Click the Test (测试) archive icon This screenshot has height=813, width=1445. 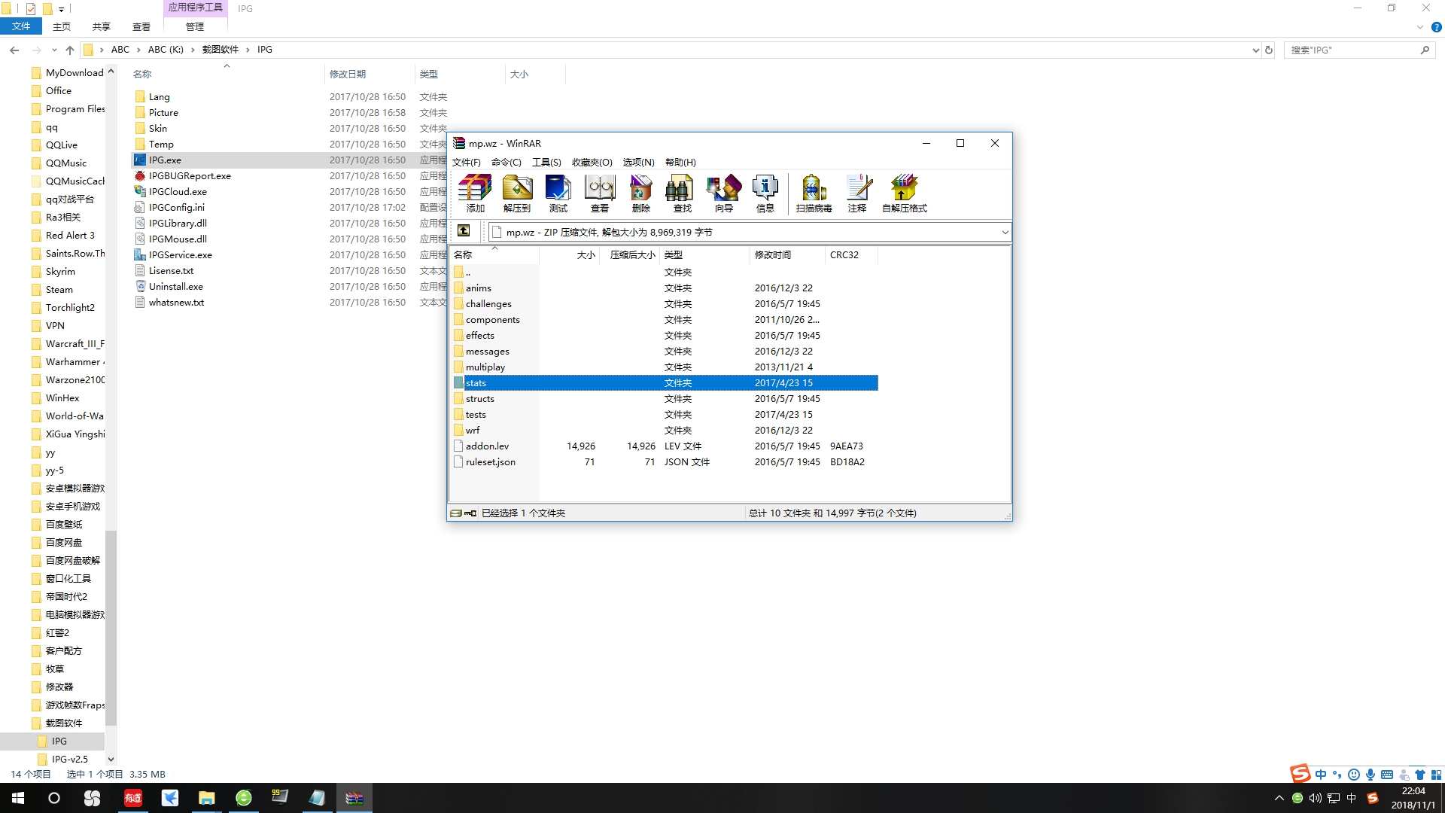tap(558, 193)
